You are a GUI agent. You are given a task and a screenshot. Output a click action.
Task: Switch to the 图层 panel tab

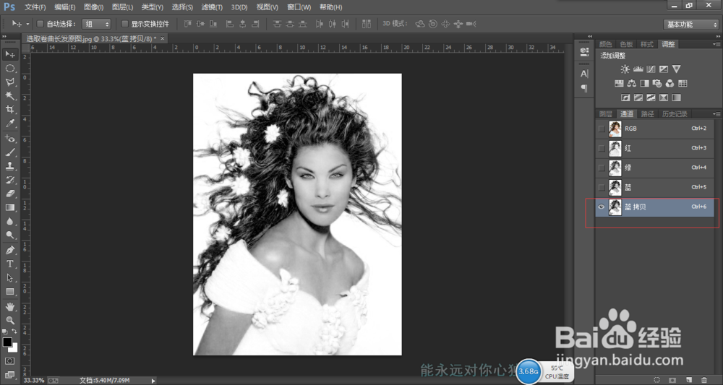point(605,114)
